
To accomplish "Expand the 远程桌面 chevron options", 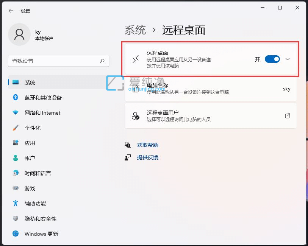I will pyautogui.click(x=288, y=59).
